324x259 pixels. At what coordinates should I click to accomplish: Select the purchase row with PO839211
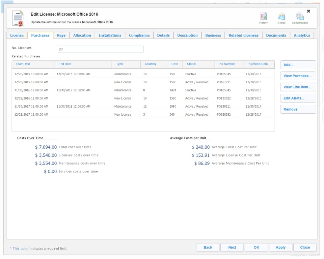coord(143,107)
